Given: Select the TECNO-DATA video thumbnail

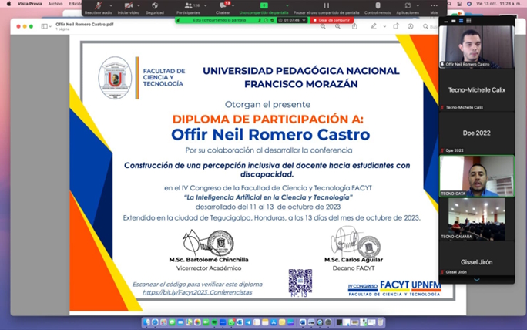Looking at the screenshot, I should (x=476, y=175).
